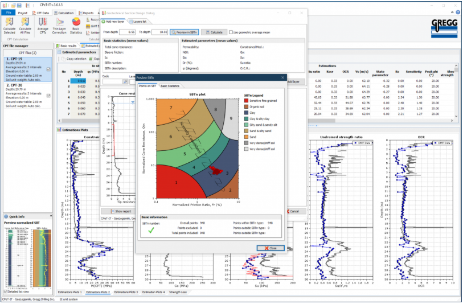Select depth cell 0.010 in results table

click(x=78, y=81)
